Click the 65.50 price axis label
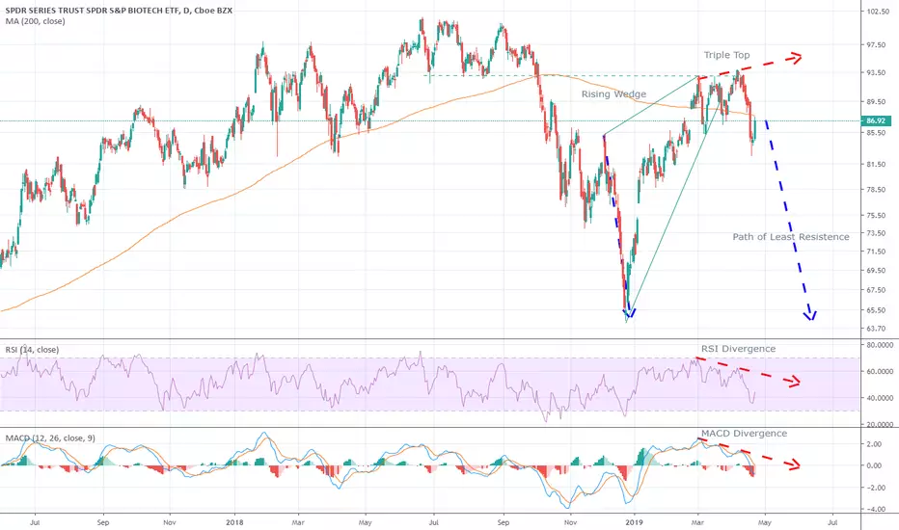Viewport: 899px width, 530px height. (x=877, y=310)
